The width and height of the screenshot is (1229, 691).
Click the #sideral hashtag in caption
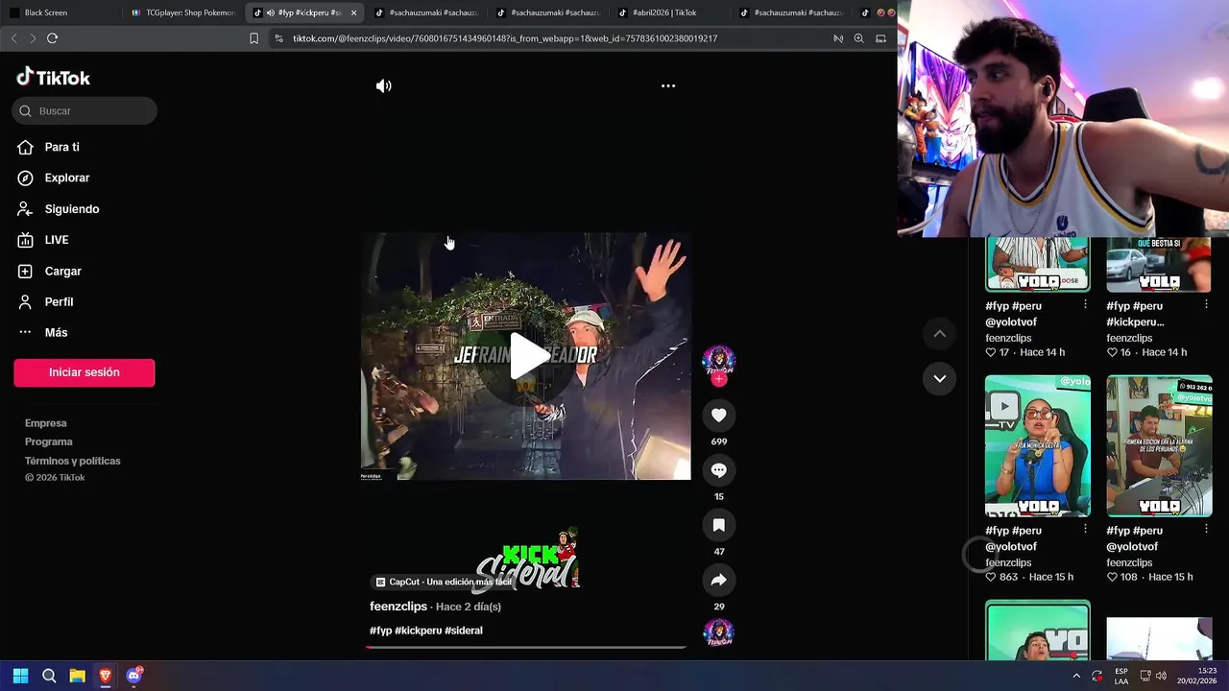coord(464,631)
